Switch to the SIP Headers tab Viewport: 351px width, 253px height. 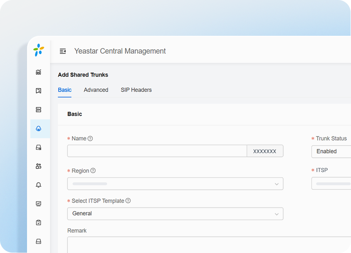(x=136, y=90)
